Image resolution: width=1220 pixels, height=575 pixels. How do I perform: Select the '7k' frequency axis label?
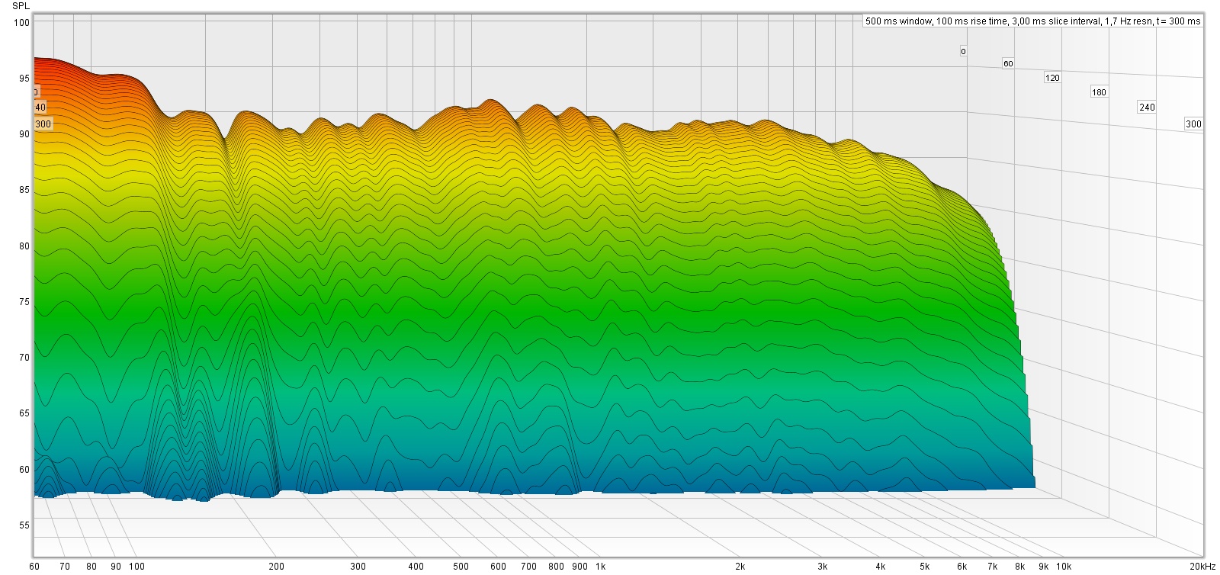[x=993, y=567]
